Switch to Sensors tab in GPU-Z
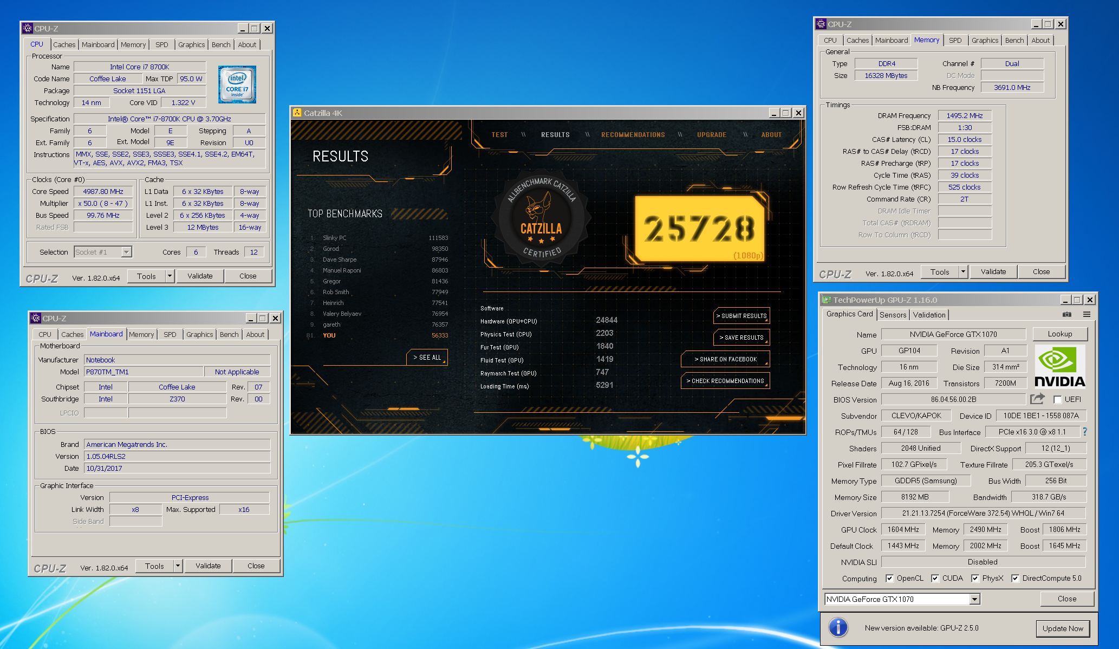1119x649 pixels. coord(893,314)
